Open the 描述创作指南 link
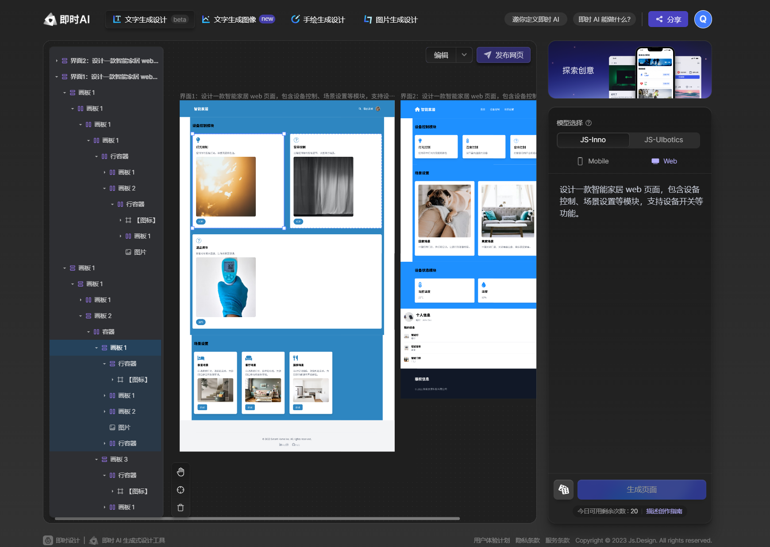The image size is (770, 547). pyautogui.click(x=664, y=511)
